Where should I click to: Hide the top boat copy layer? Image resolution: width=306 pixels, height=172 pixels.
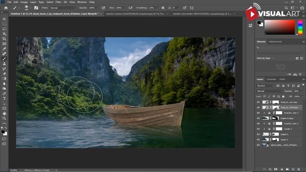258,102
